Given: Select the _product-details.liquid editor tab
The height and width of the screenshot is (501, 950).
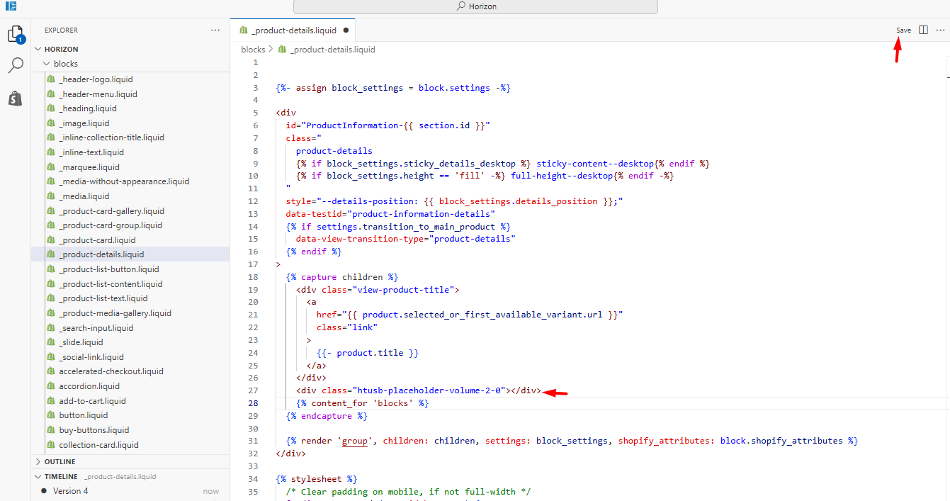Looking at the screenshot, I should point(293,30).
